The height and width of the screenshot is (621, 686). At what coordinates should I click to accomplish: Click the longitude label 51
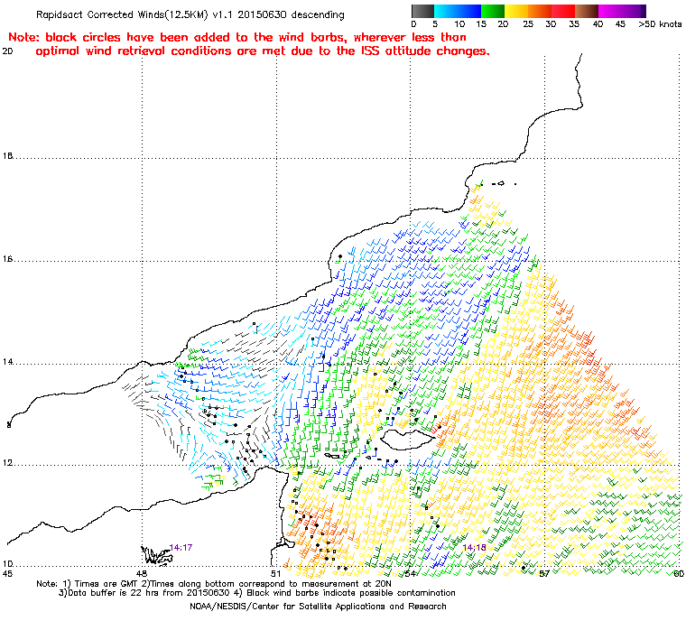click(x=275, y=574)
